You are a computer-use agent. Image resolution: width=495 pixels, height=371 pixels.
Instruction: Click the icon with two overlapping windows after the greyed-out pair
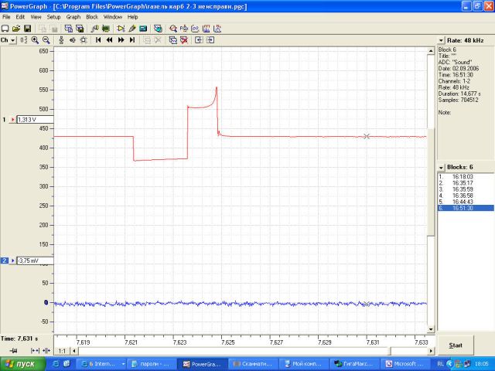pos(69,29)
